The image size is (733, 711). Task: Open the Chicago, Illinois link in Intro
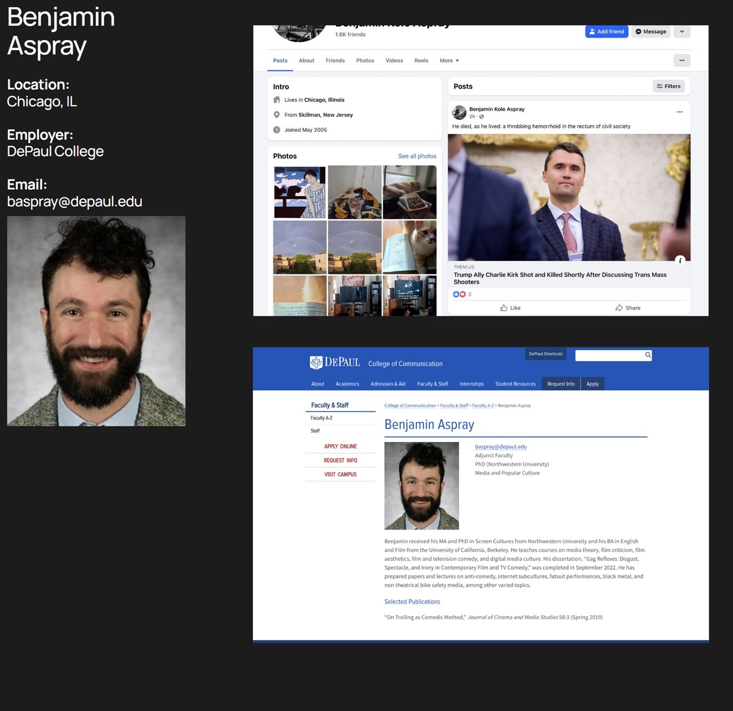pos(324,100)
